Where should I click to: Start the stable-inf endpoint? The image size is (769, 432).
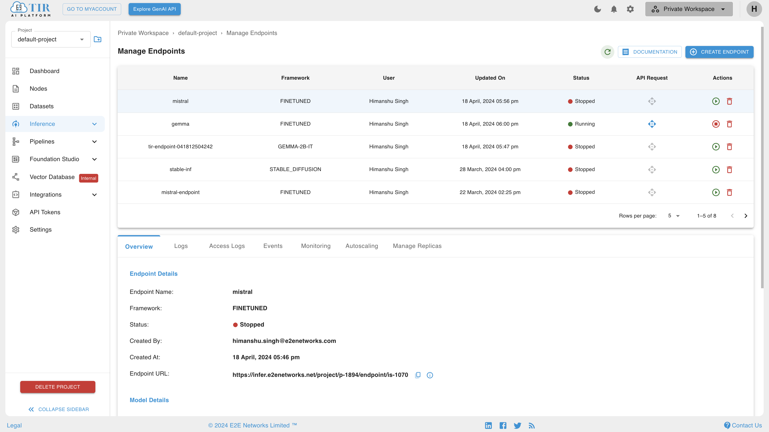716,170
